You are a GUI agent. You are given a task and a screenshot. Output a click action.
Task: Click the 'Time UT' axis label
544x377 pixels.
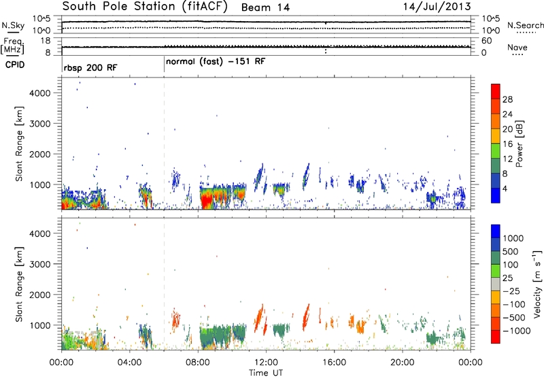coord(266,372)
